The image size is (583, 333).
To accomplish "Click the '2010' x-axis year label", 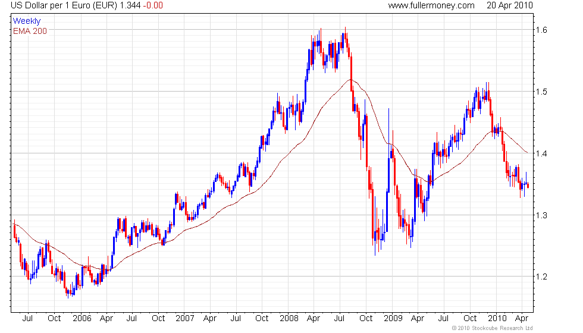I will pyautogui.click(x=497, y=319).
